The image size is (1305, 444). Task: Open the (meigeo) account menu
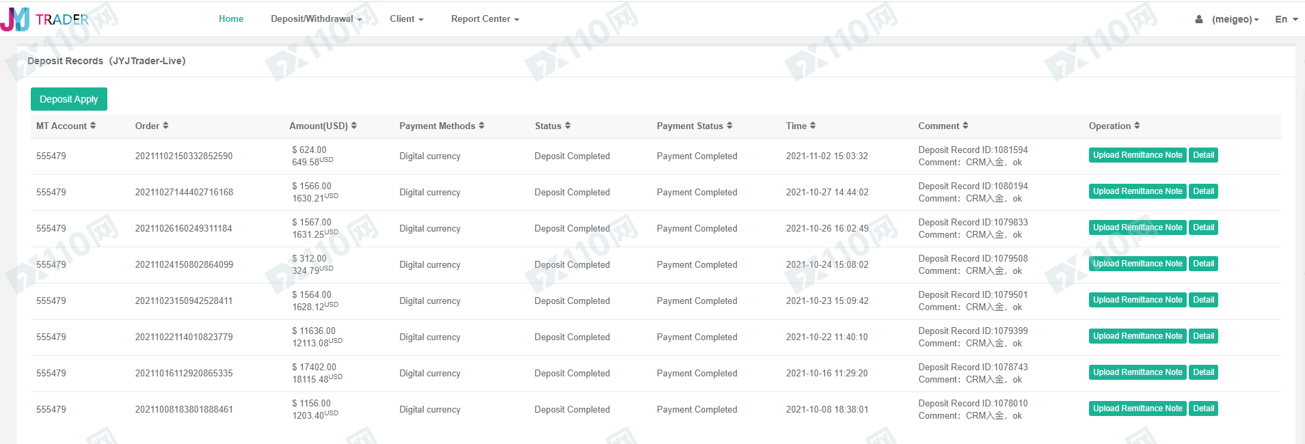[x=1235, y=19]
